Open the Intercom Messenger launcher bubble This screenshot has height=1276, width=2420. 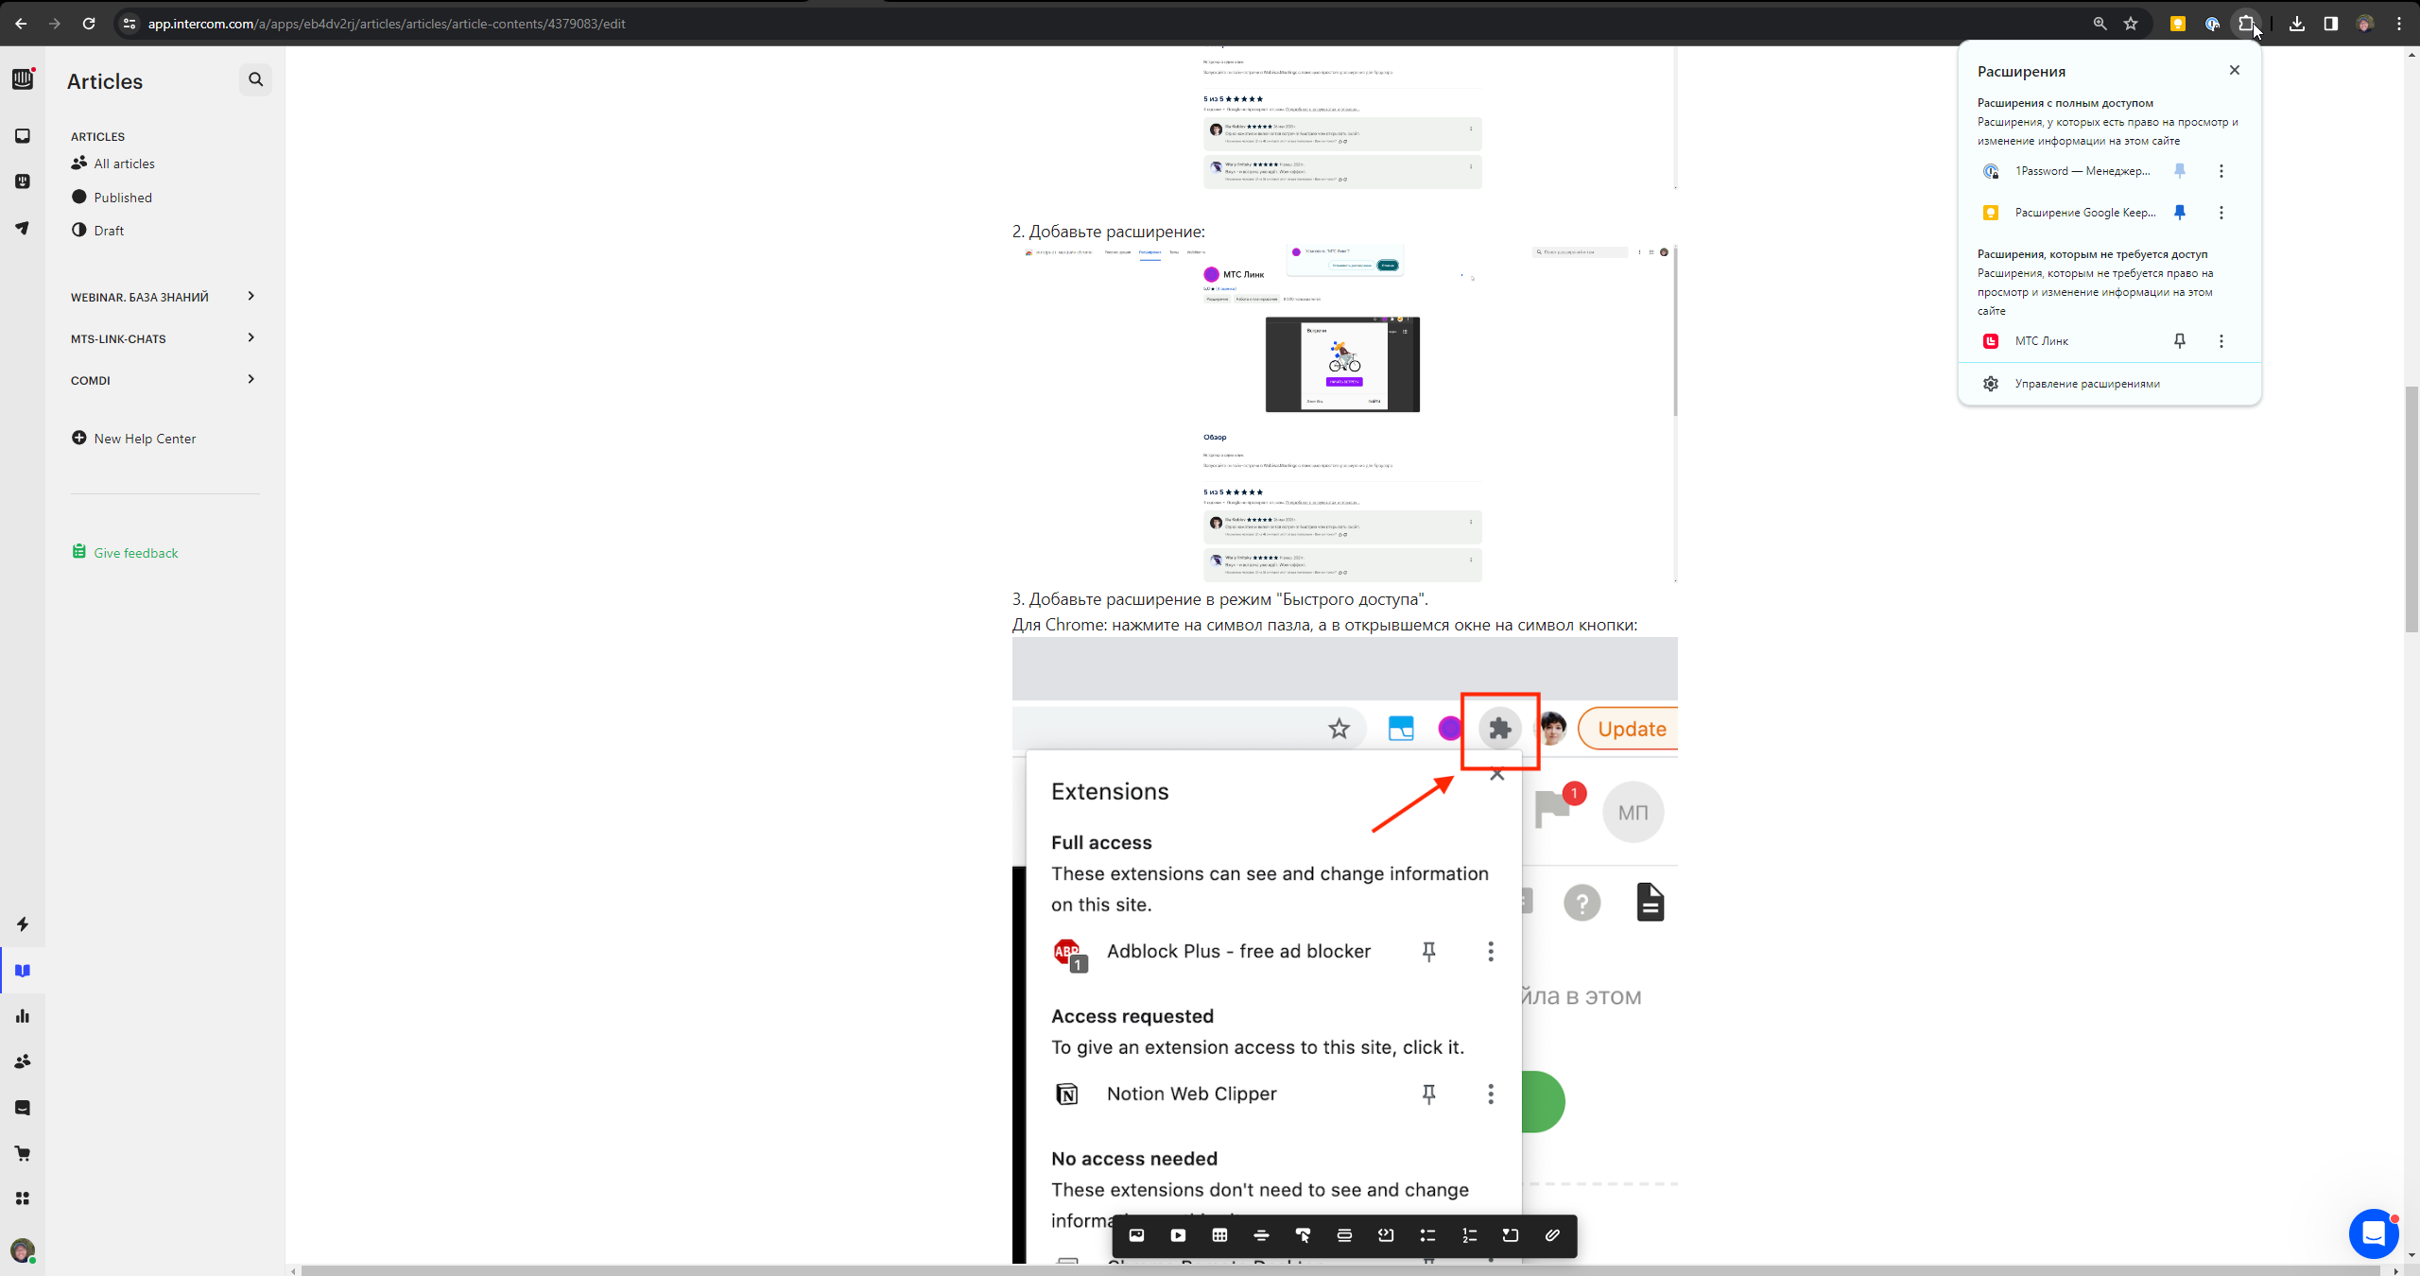2374,1233
